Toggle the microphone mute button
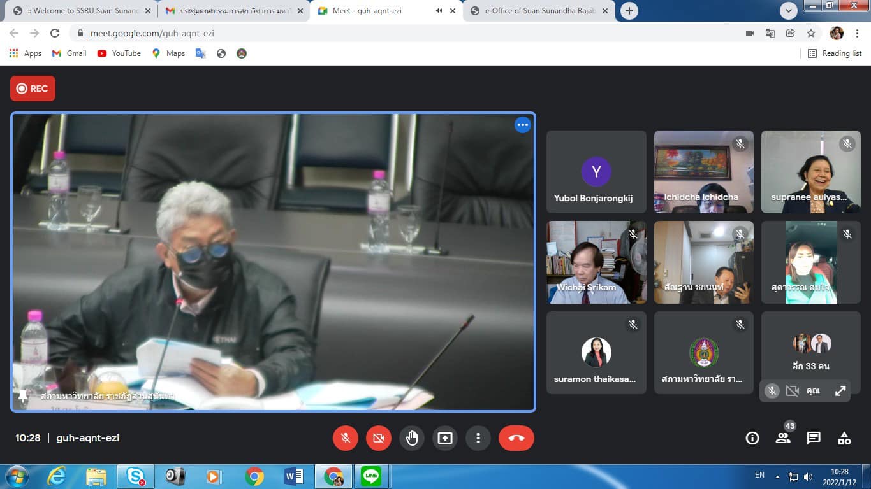 [x=346, y=438]
